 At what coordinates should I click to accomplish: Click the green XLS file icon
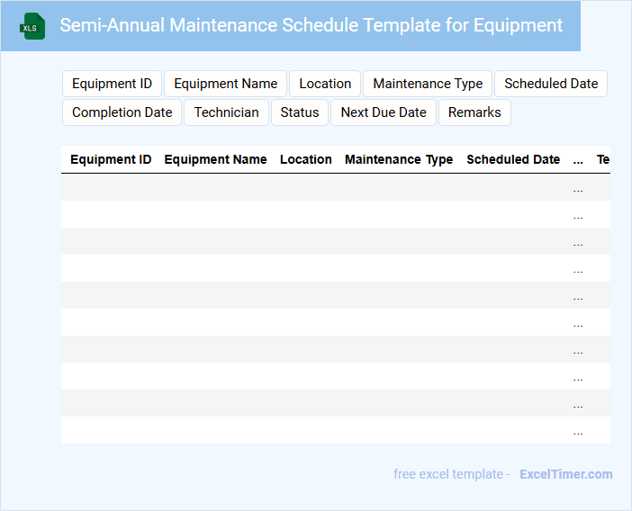pos(33,26)
